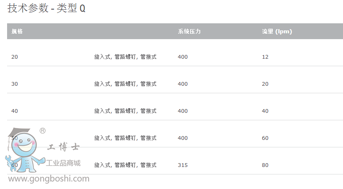Click the connection type text in the 315 pressure row
343x189 pixels.
[x=125, y=165]
